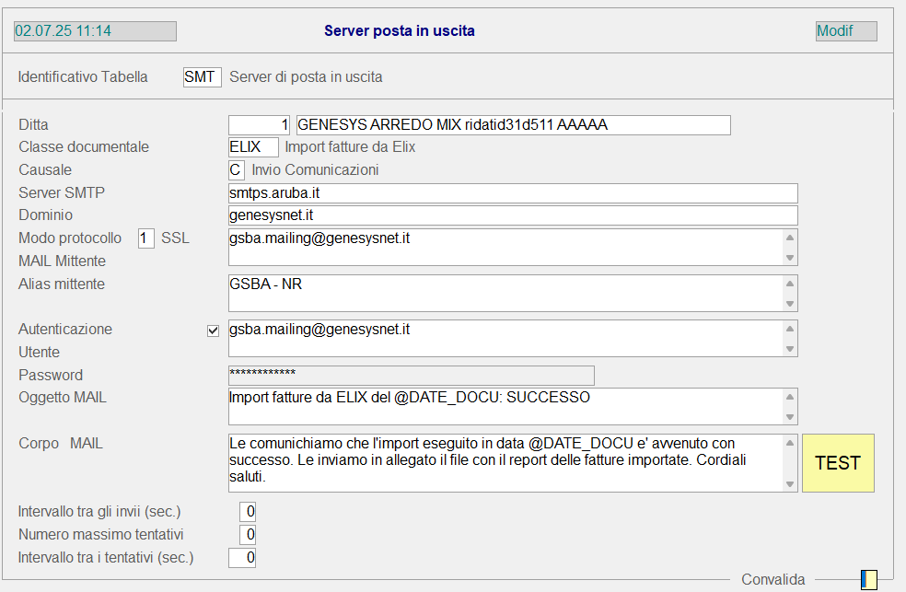Click scroll down arrow in MAIL Mittente field
Screen dimensions: 906x592
(x=789, y=258)
